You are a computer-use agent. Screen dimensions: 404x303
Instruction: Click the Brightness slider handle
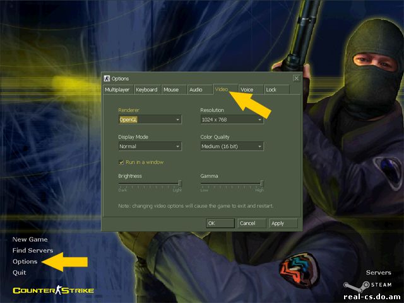pos(180,183)
